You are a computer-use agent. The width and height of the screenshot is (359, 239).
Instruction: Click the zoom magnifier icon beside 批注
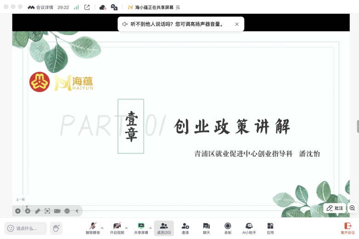pyautogui.click(x=352, y=208)
